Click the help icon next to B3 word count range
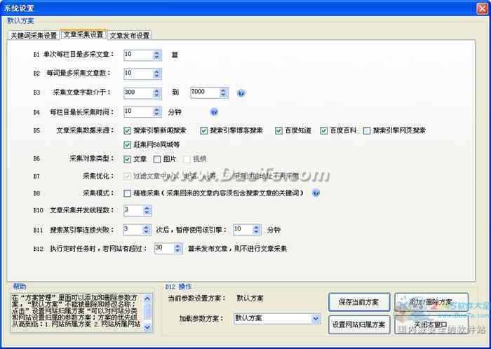 (x=241, y=93)
